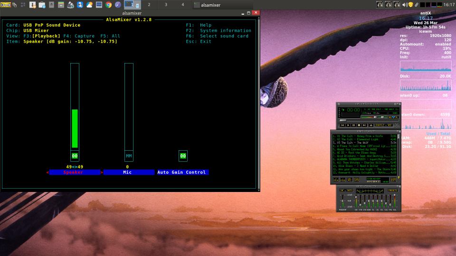The width and height of the screenshot is (456, 256).
Task: Click the paperclip clipboard tray icon
Action: [x=417, y=5]
